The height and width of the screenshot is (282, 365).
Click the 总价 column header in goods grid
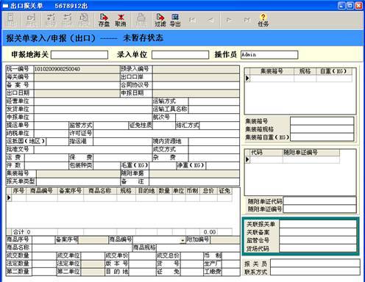click(x=208, y=191)
